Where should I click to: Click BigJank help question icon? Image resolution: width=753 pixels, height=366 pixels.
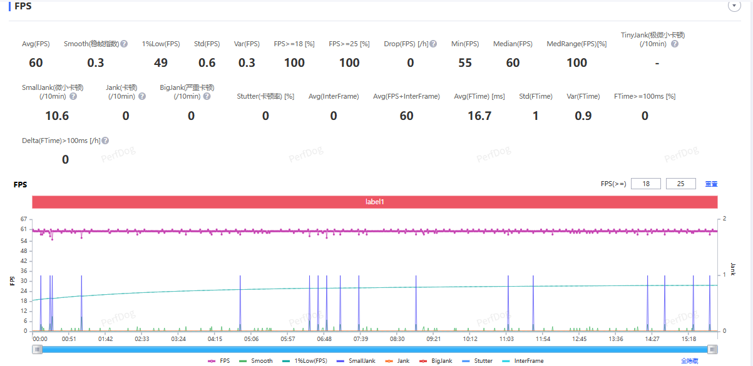pos(207,97)
